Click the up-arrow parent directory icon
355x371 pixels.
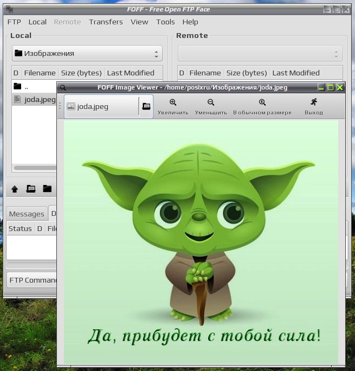(x=15, y=189)
